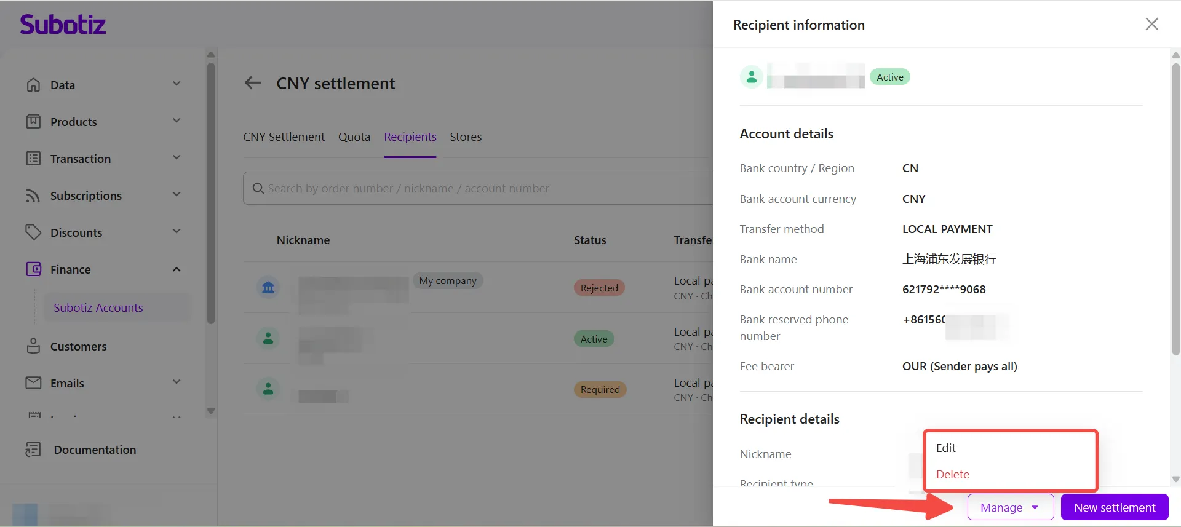Click the New settlement button
This screenshot has width=1181, height=527.
tap(1115, 507)
